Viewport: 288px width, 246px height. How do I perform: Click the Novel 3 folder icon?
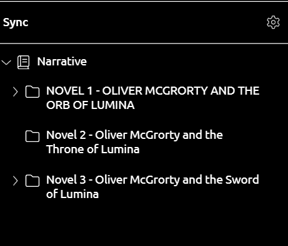click(32, 181)
